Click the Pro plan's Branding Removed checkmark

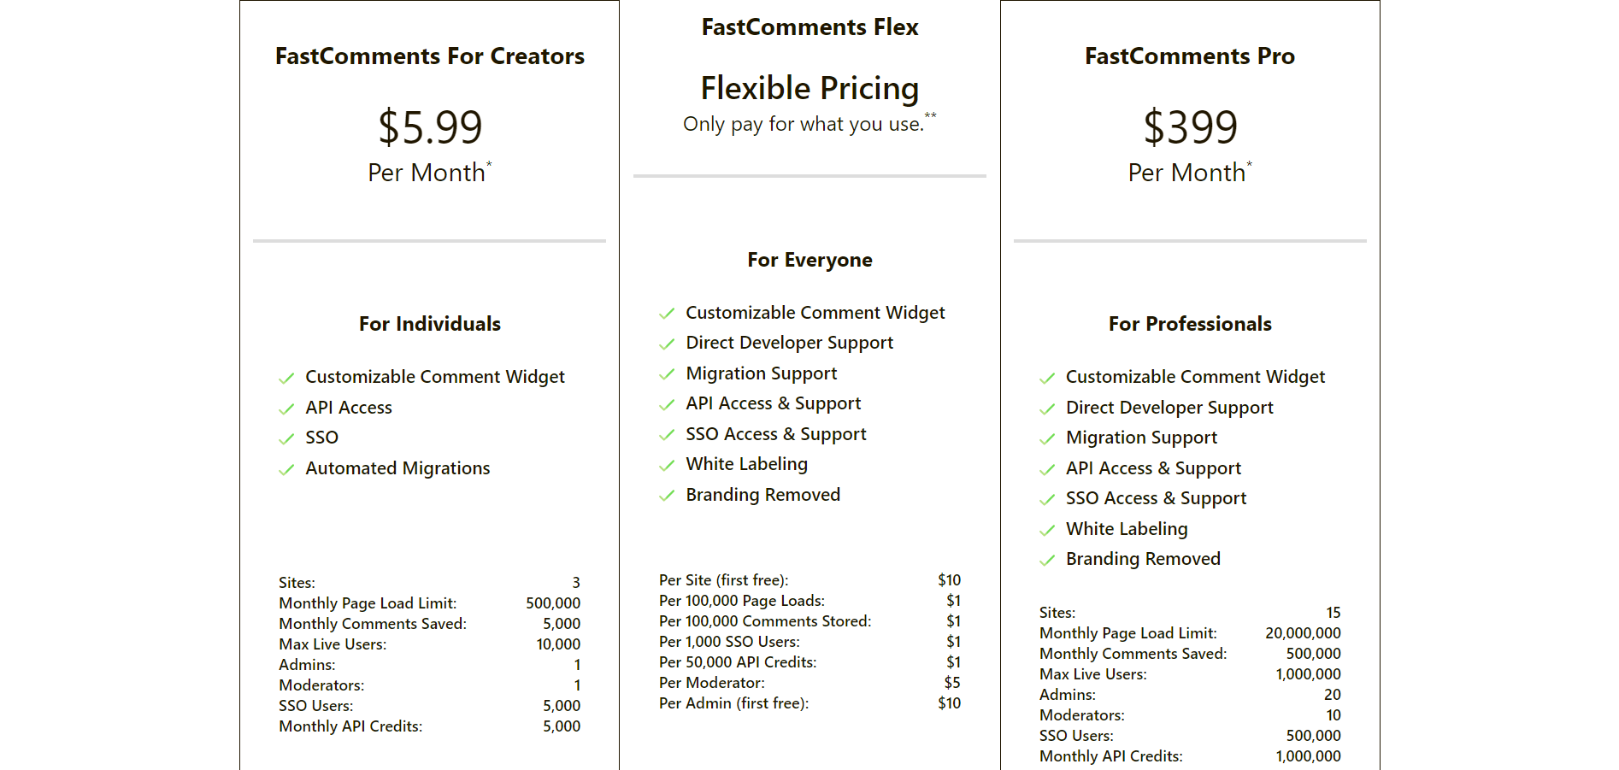(x=1047, y=560)
